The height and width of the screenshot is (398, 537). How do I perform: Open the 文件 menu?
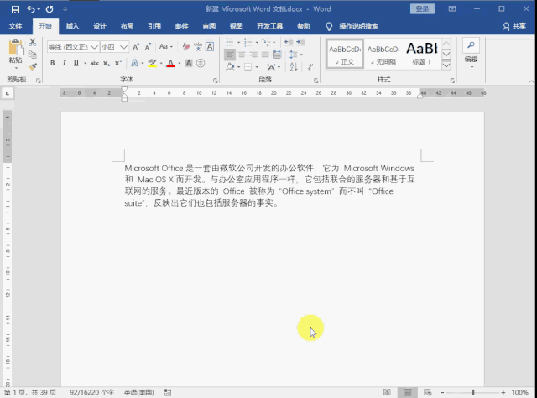point(15,26)
